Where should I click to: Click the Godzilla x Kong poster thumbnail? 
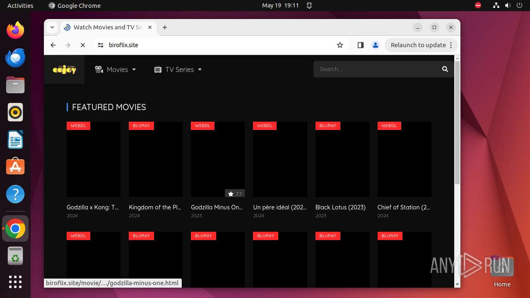click(94, 159)
